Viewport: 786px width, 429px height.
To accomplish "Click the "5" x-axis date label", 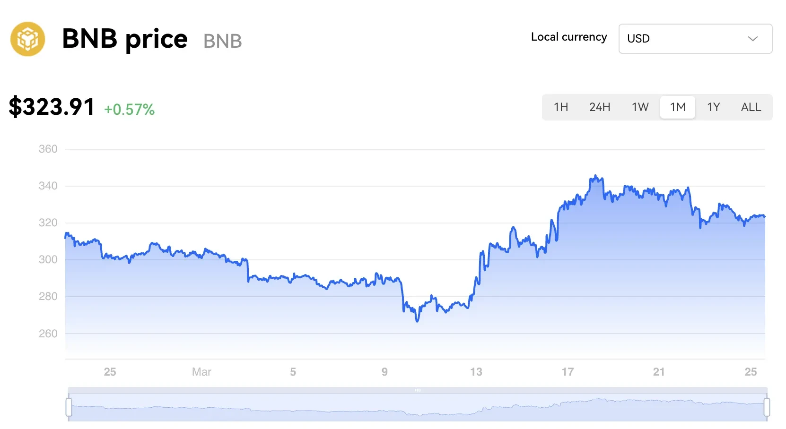I will click(293, 372).
